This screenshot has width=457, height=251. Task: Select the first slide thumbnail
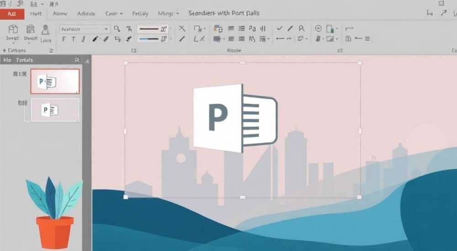tap(55, 81)
